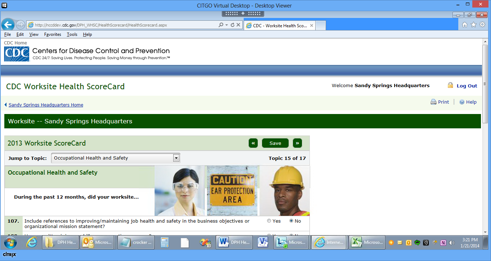The height and width of the screenshot is (261, 491).
Task: Open Internet Explorer settings gear
Action: pyautogui.click(x=482, y=25)
